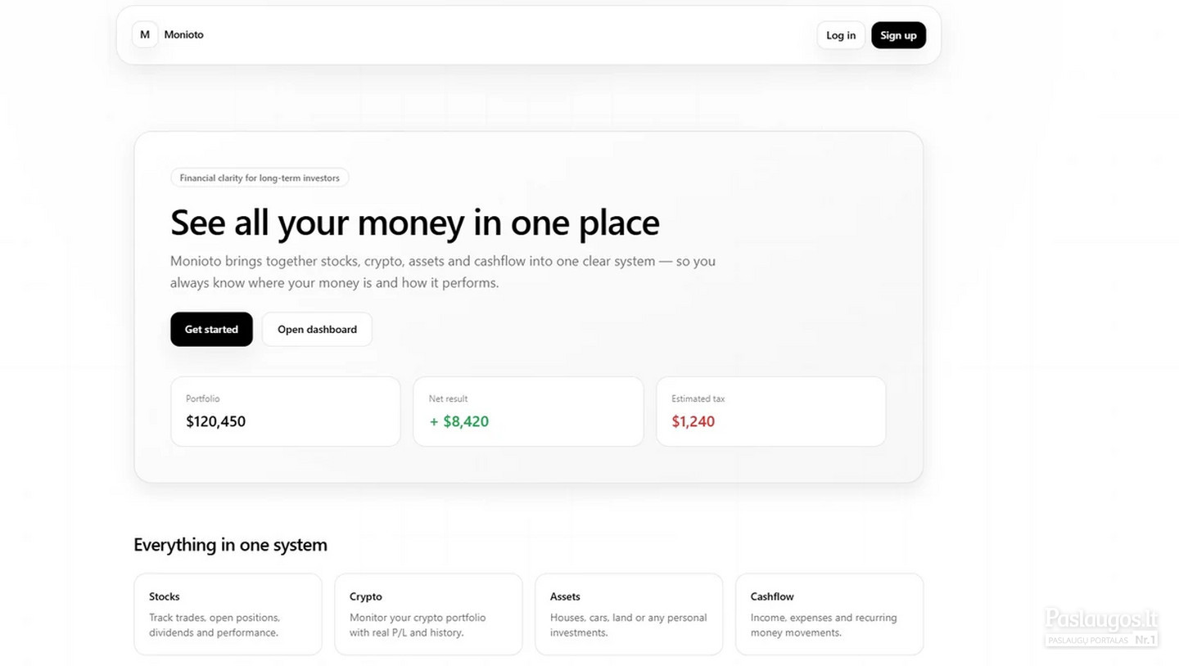Click the 'Income, expenses and recurring' description
Screen dimensions: 1179x666
824,625
